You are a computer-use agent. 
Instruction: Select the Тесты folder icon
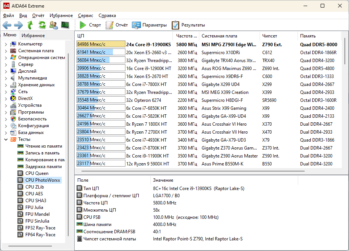13,139
